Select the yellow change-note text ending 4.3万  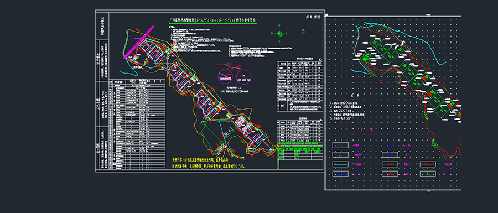(x=209, y=163)
